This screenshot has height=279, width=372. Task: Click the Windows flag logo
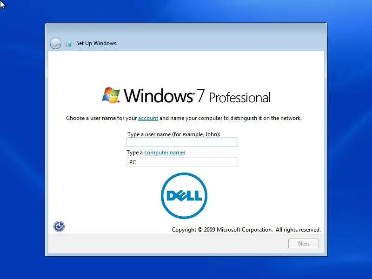point(111,95)
